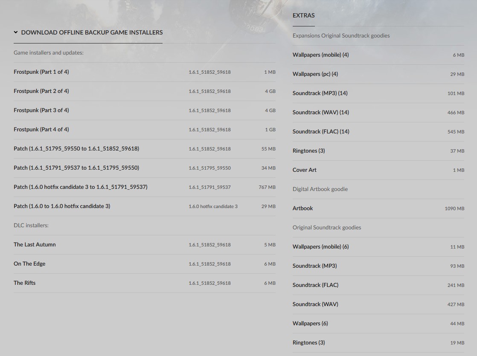Click version '1.6.0 hotfix candidate 3' text
Screen dimensions: 477x356
pyautogui.click(x=213, y=206)
